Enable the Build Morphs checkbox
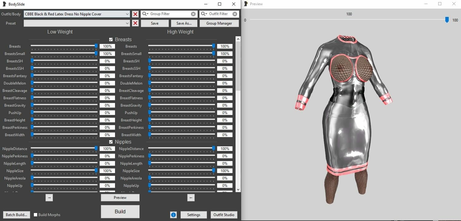Screen dimensions: 461x221 [x=36, y=215]
